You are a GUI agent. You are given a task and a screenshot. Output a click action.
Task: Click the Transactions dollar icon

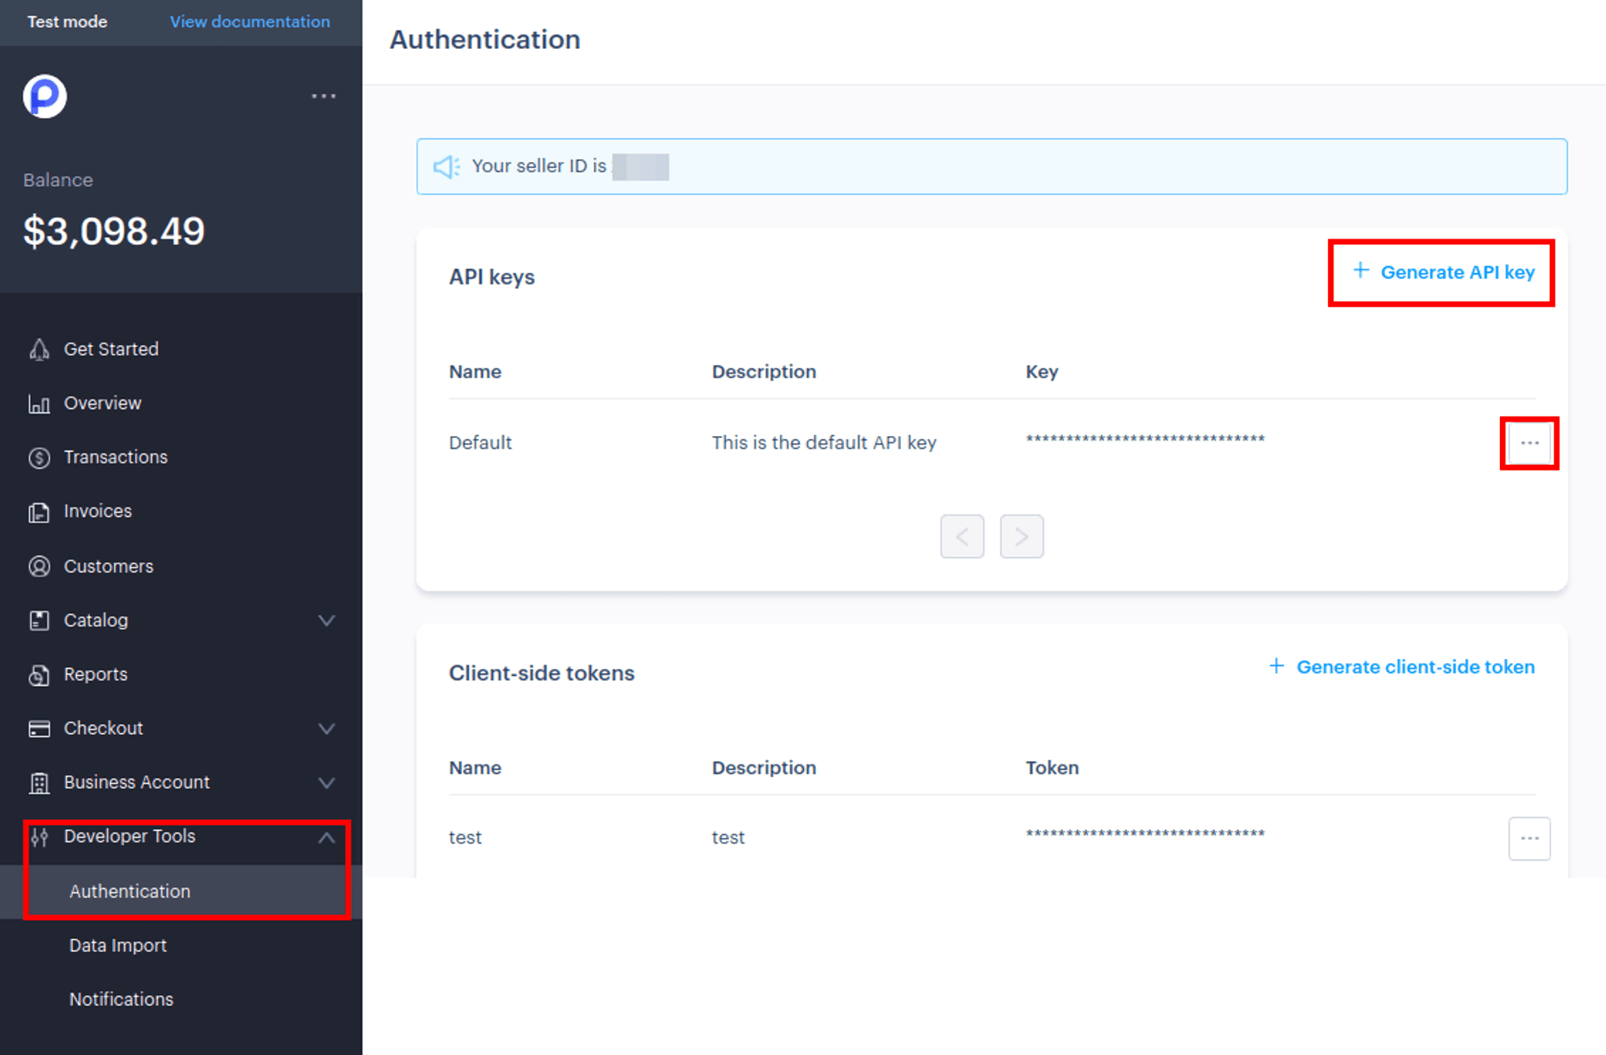(x=39, y=458)
